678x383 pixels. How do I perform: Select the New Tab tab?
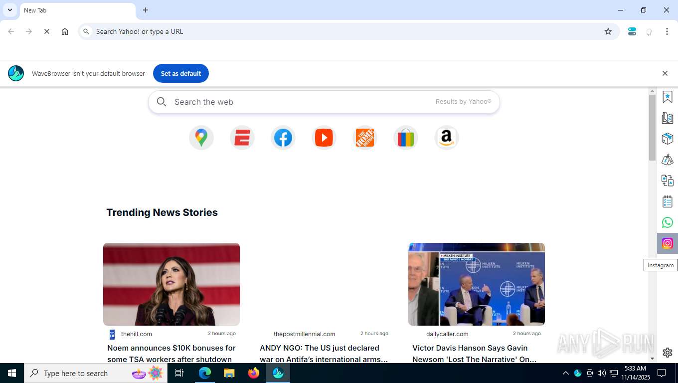[x=77, y=10]
